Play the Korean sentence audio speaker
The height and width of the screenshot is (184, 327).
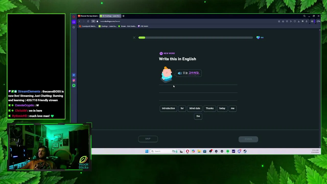point(180,73)
